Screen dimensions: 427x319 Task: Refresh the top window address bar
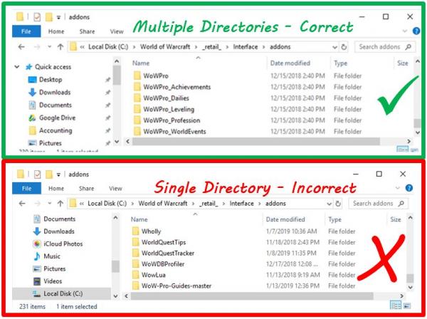click(x=344, y=47)
